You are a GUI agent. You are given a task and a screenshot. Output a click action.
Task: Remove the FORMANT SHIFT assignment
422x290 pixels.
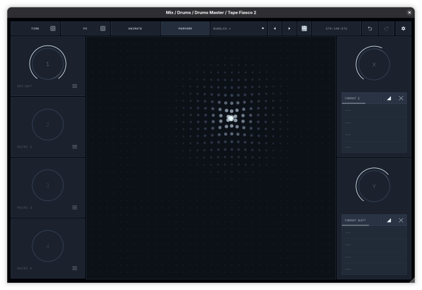401,220
